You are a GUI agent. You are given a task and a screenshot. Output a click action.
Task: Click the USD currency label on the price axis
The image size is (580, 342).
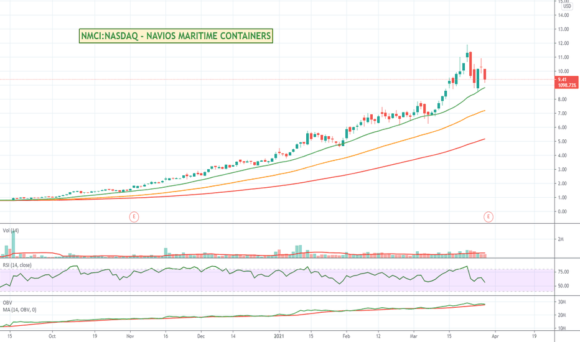(x=567, y=6)
